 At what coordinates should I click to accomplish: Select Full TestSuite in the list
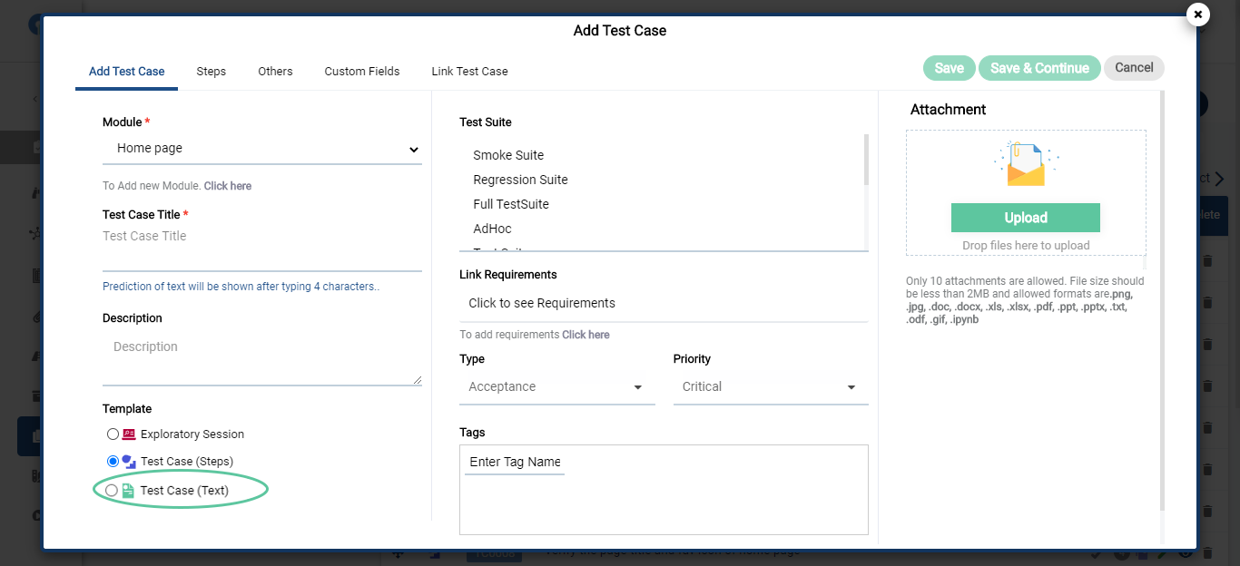coord(511,204)
